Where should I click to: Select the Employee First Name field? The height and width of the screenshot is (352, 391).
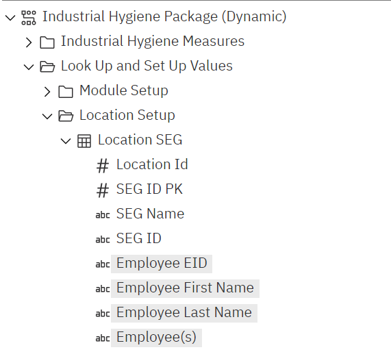185,288
